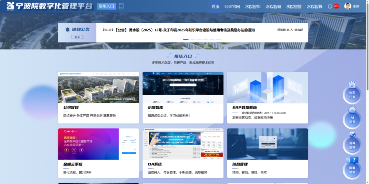Viewport: 369px width, 184px height.
Task: Open the AI问答 floating icon
Action: pos(352,116)
